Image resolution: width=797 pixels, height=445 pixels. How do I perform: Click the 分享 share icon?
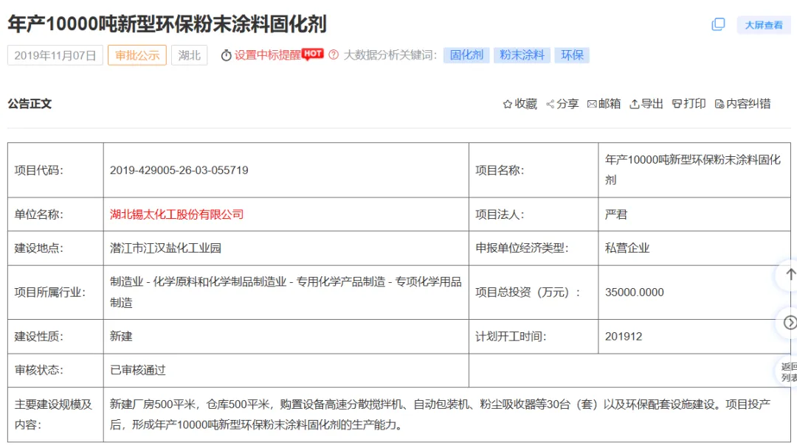pyautogui.click(x=550, y=105)
